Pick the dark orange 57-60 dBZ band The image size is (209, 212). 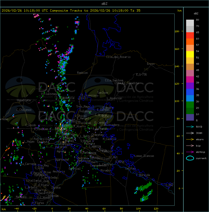click(x=190, y=42)
